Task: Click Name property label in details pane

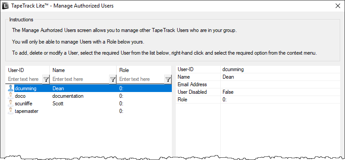Action: point(184,77)
